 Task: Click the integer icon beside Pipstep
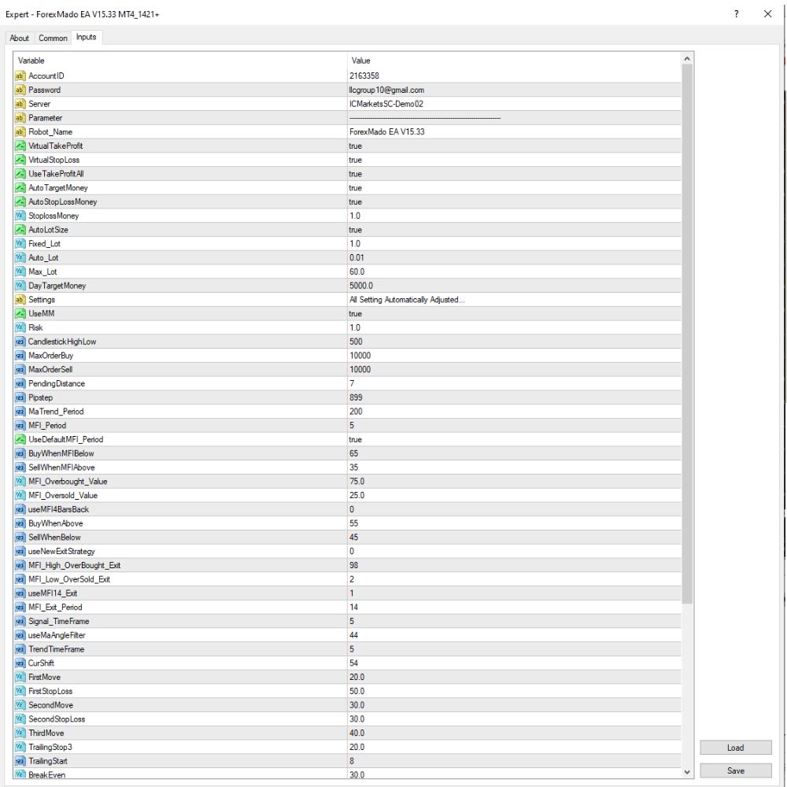pyautogui.click(x=20, y=397)
